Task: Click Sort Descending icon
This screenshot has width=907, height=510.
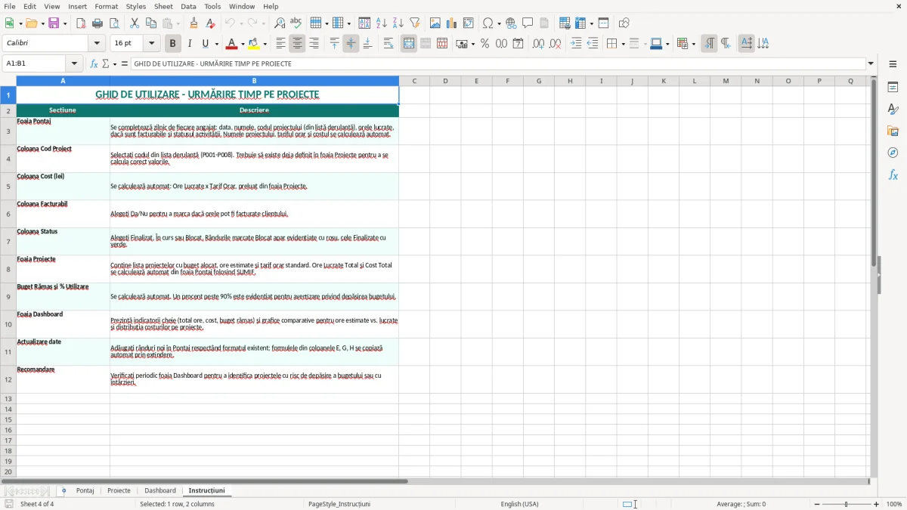Action: click(398, 23)
